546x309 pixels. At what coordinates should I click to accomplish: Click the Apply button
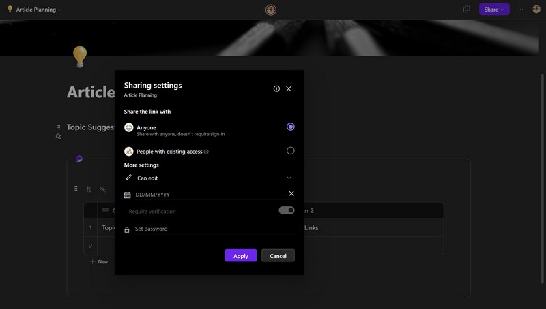pos(241,256)
